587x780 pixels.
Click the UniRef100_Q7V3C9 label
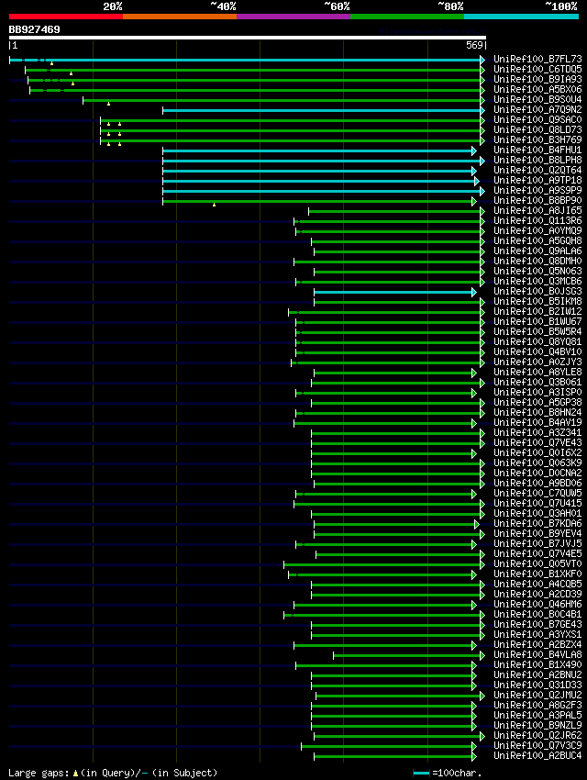[537, 746]
